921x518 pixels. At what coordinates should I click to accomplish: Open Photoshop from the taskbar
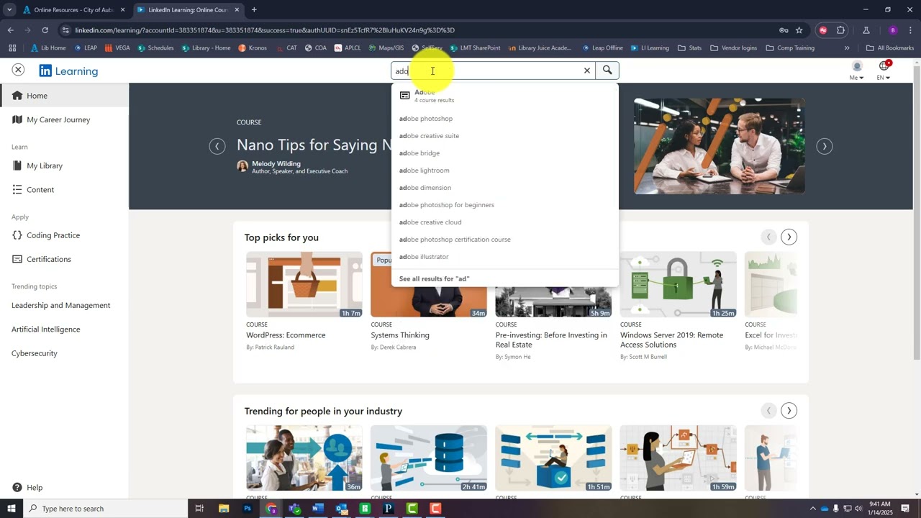(248, 509)
